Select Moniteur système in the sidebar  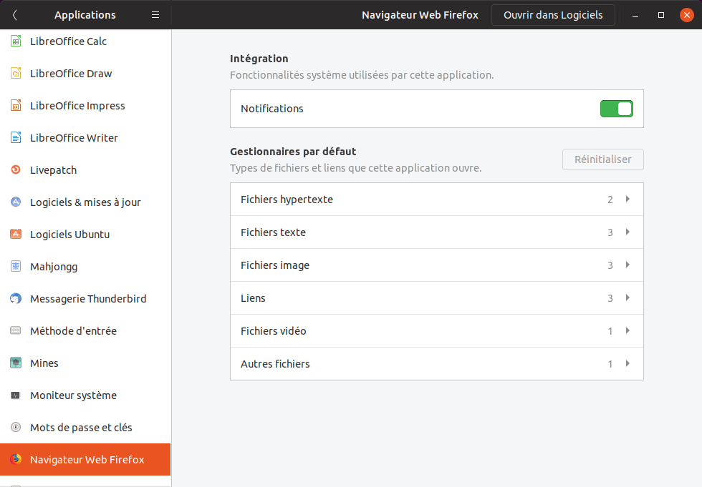click(73, 395)
